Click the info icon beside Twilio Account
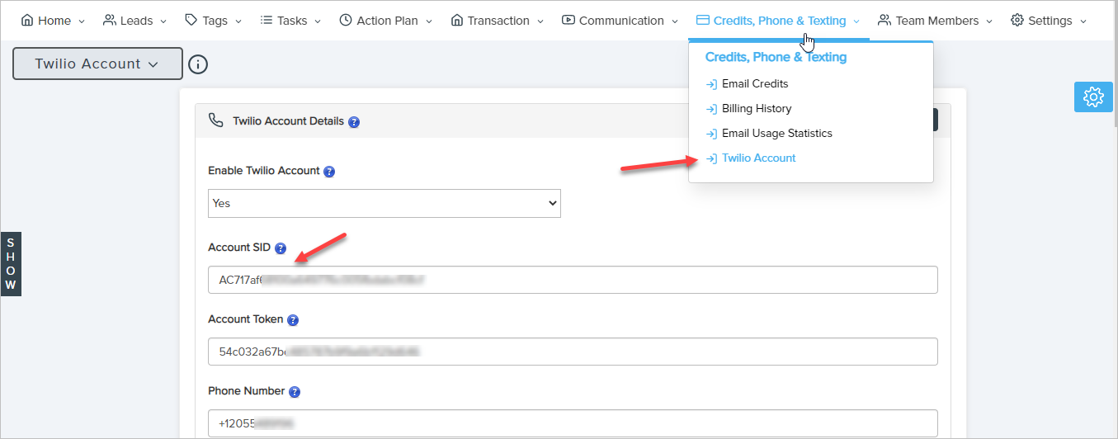Image resolution: width=1118 pixels, height=439 pixels. click(198, 64)
